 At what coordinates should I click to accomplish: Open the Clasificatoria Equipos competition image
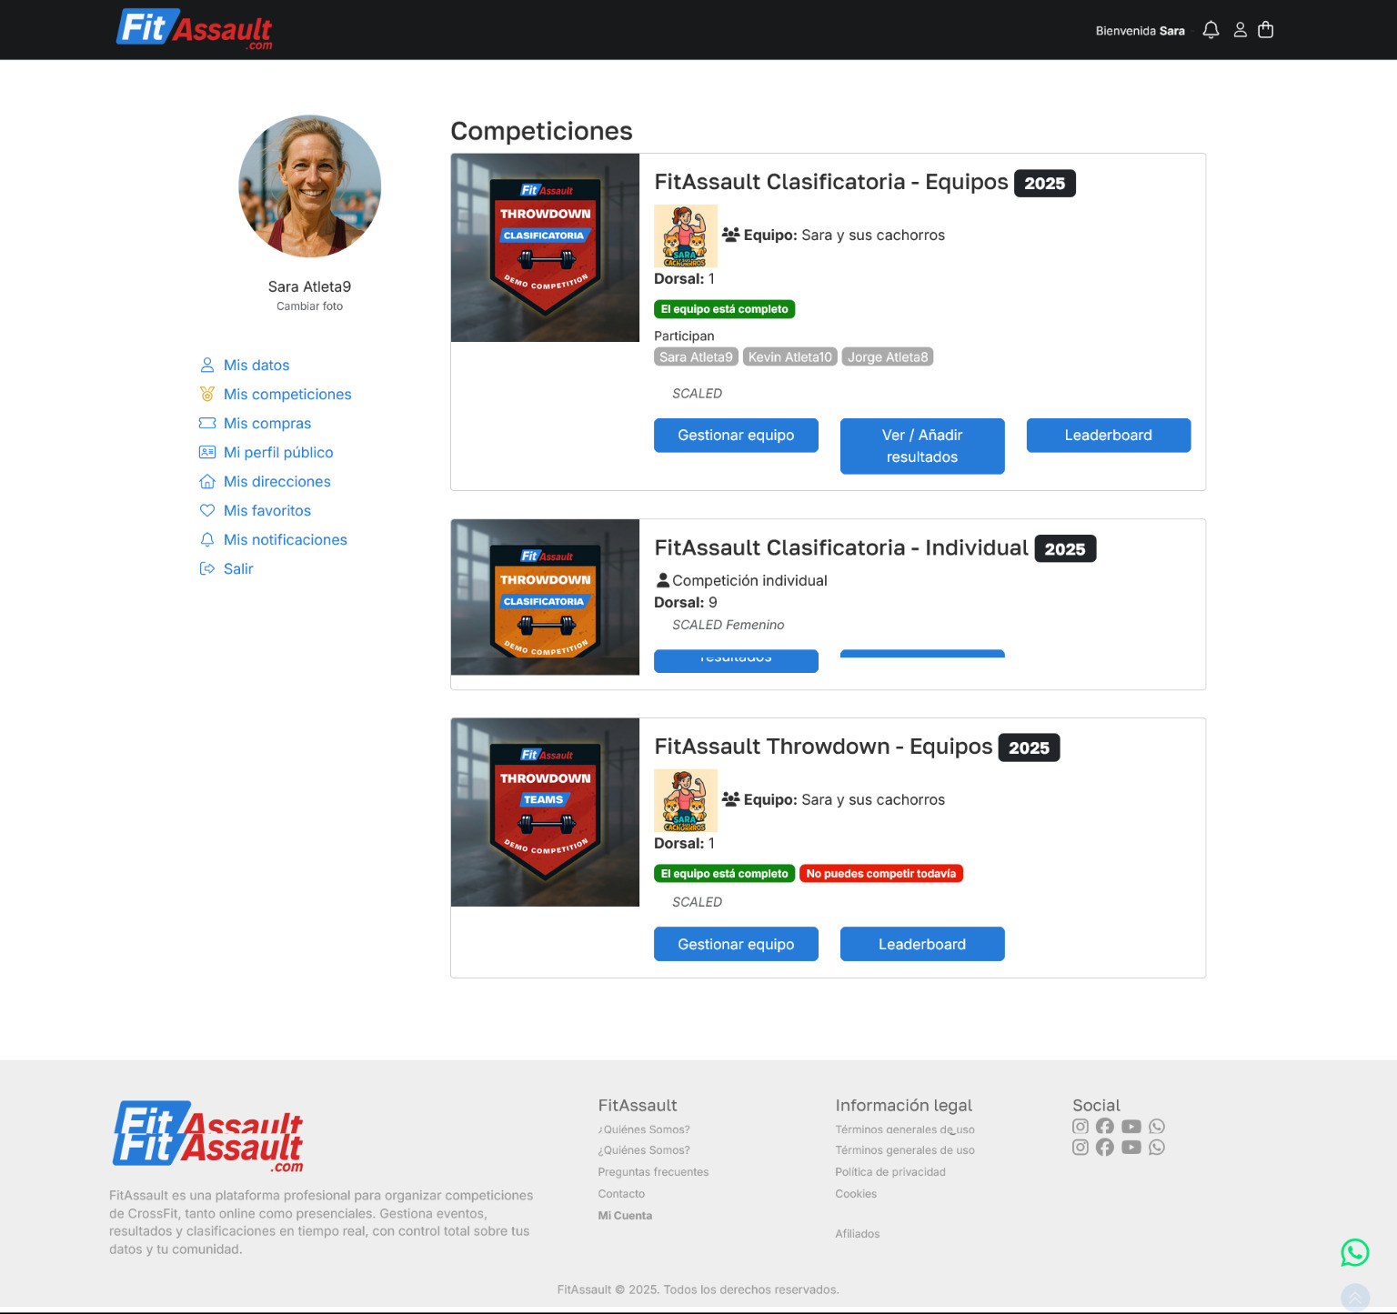545,247
